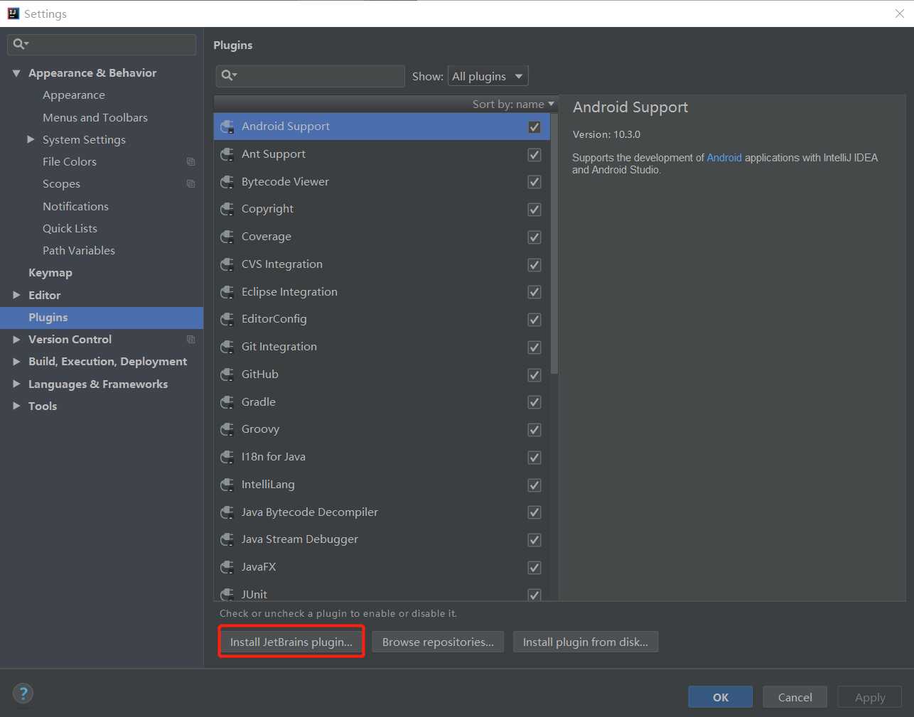Image resolution: width=914 pixels, height=717 pixels.
Task: Select the Plugins item in the sidebar
Action: tap(102, 318)
